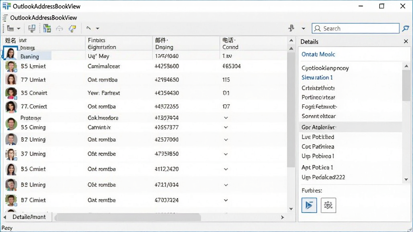Click Details list scroll down arrow
Screen dimensions: 413x232
pos(406,180)
